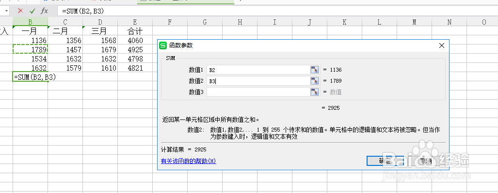Select column M header
Viewport: 498px width, 193px height.
(415, 22)
